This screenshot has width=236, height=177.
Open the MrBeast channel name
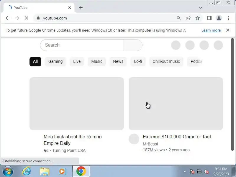(x=150, y=144)
